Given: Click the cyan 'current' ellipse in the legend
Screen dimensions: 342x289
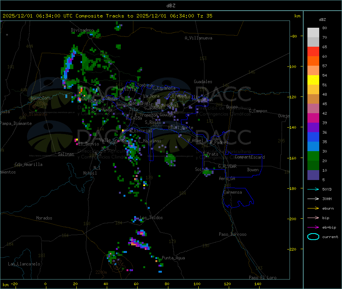Looking at the screenshot, I should [313, 237].
